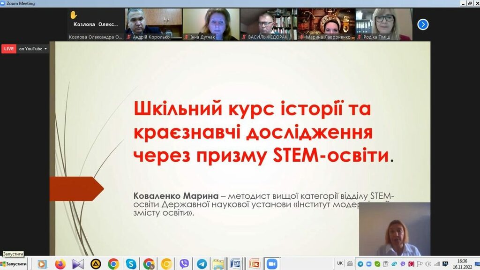Switch to the Word document in taskbar
The width and height of the screenshot is (480, 270).
(235, 264)
